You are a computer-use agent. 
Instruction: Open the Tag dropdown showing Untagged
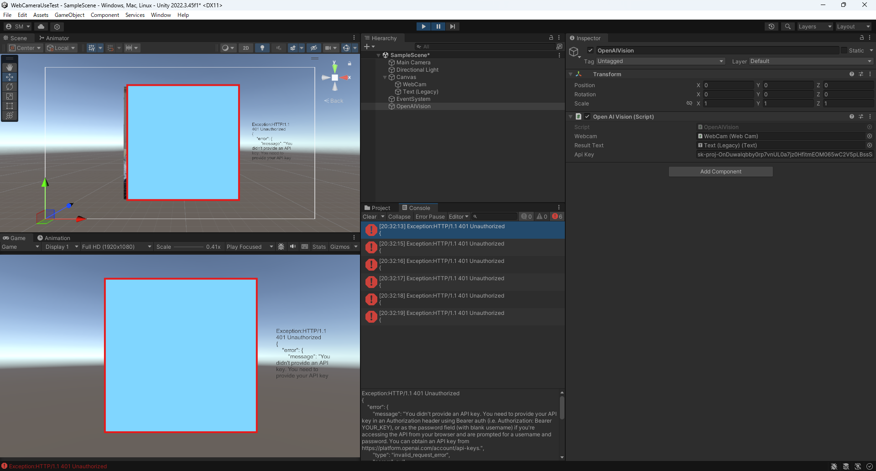click(660, 61)
